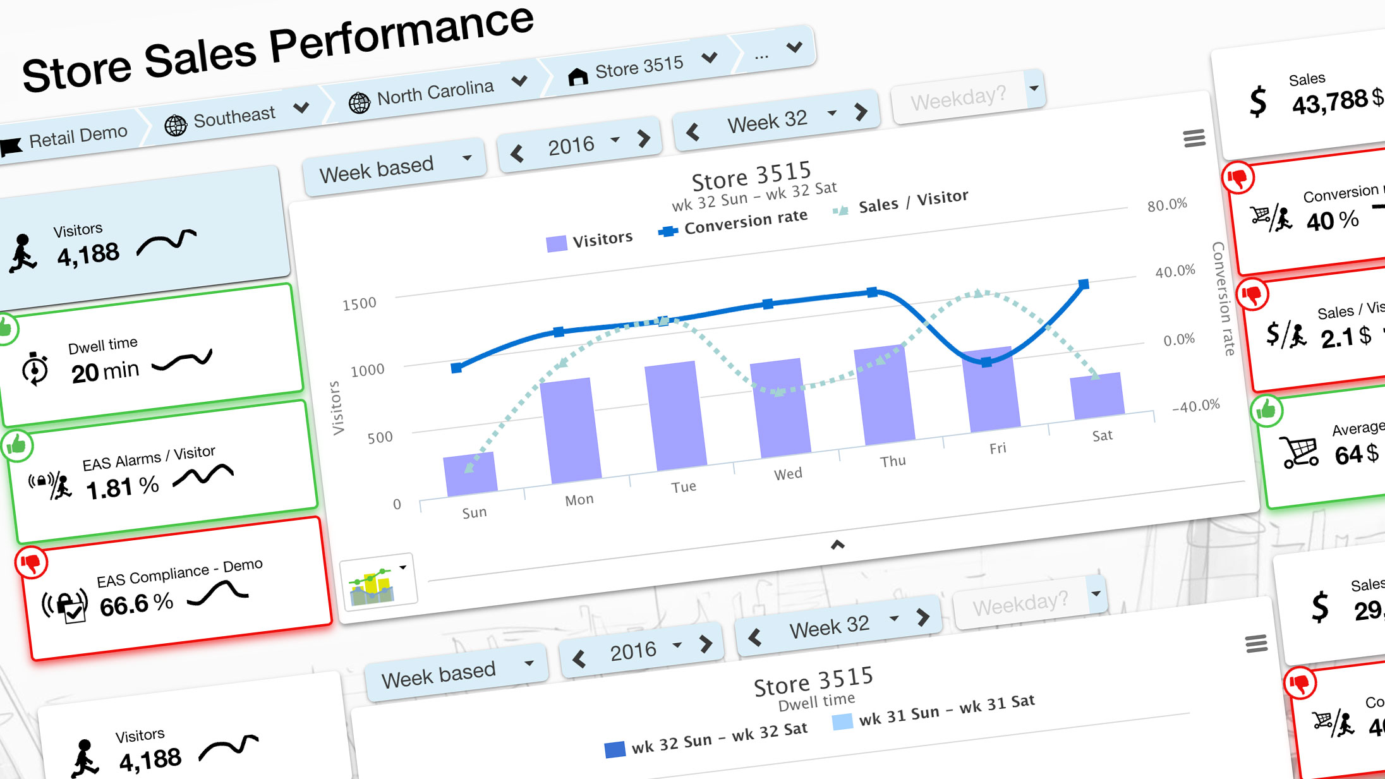Click the globe icon beside North Carolina
The height and width of the screenshot is (779, 1385).
tap(360, 102)
